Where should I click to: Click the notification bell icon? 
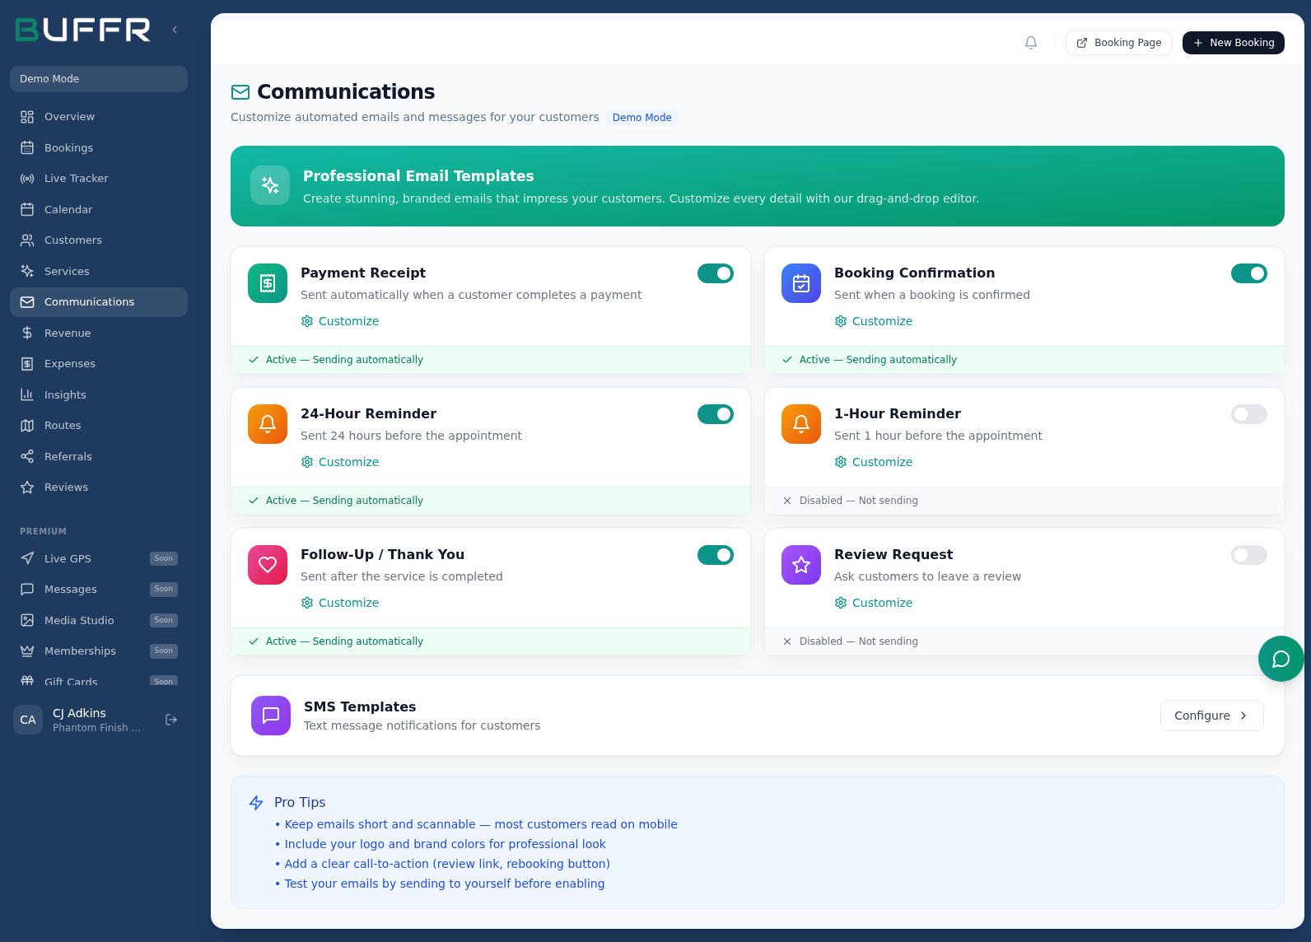tap(1030, 43)
